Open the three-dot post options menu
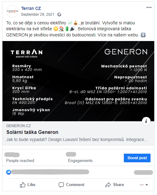Screen dimensions: 157x195 coord(149,7)
